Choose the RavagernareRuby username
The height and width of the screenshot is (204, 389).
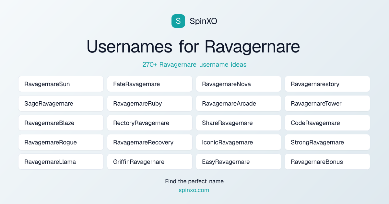click(150, 103)
